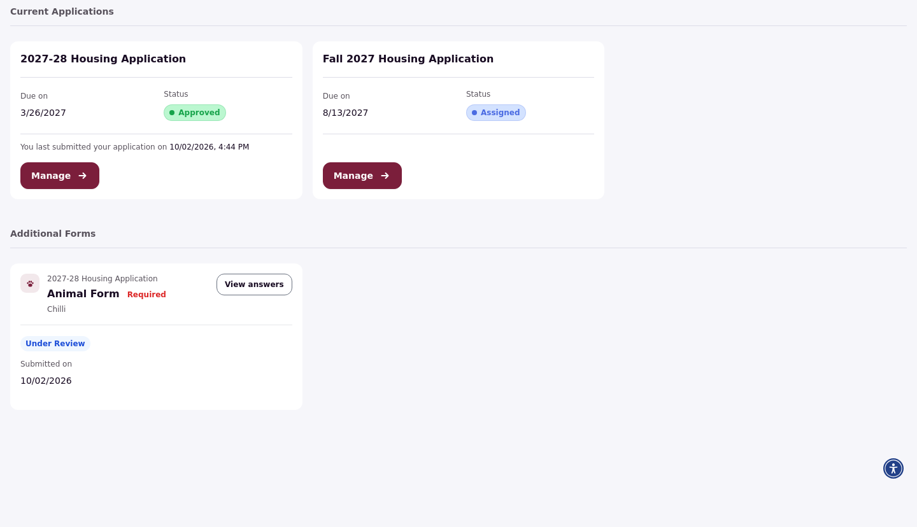917x527 pixels.
Task: View answers for the Animal Form
Action: (254, 285)
